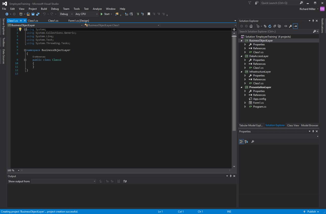Image resolution: width=326 pixels, height=214 pixels.
Task: Open the BusinessObjectLayer.Class1 type navigation dropdown
Action: coord(122,25)
